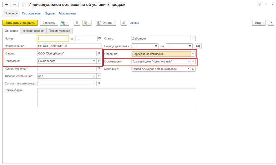Open calendar for period start date
Viewport: 276px width, 165px height.
[156, 46]
